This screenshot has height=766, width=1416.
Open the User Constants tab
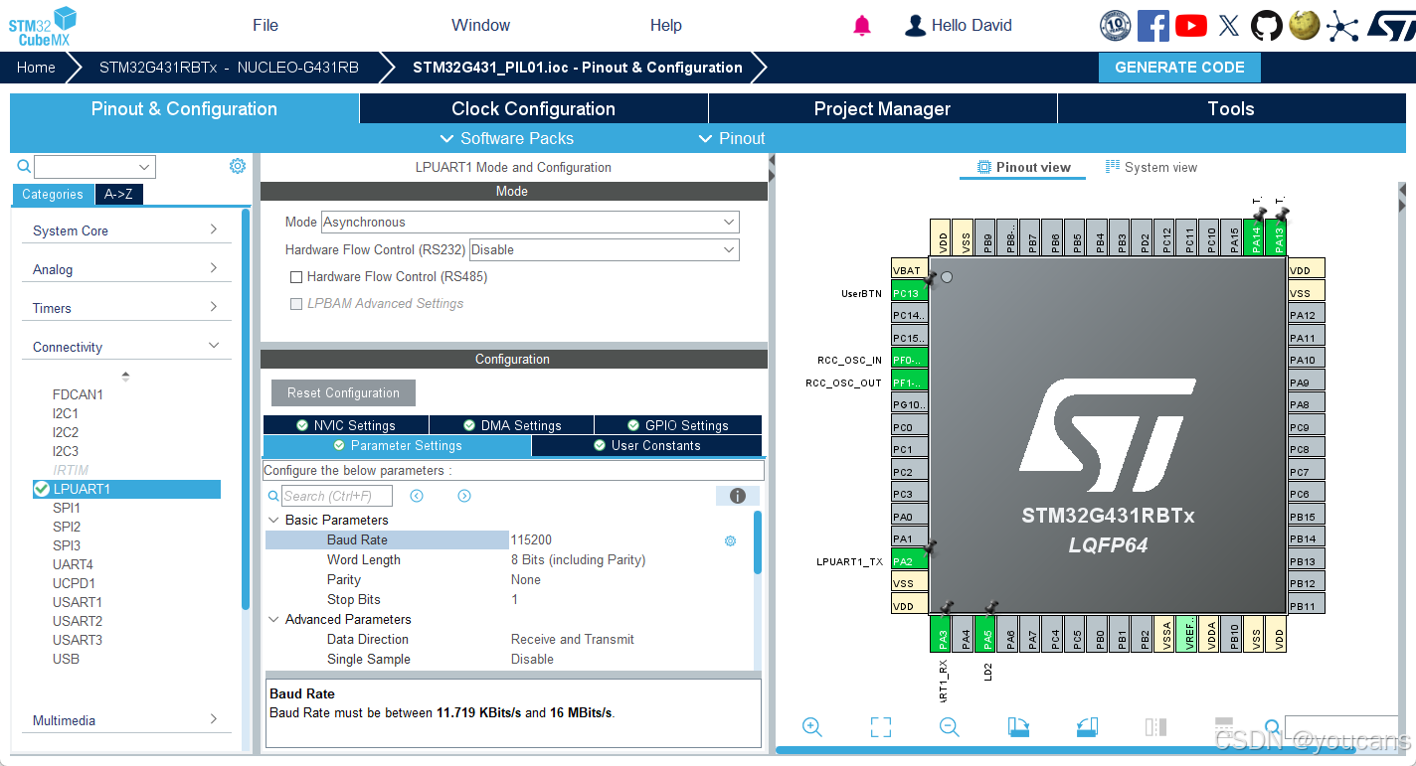[647, 446]
